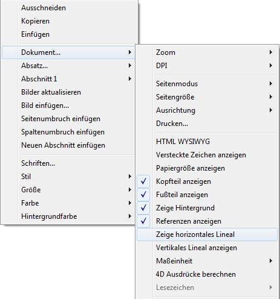The image size is (280, 299).
Task: Open the DPI submenu
Action: pos(207,66)
